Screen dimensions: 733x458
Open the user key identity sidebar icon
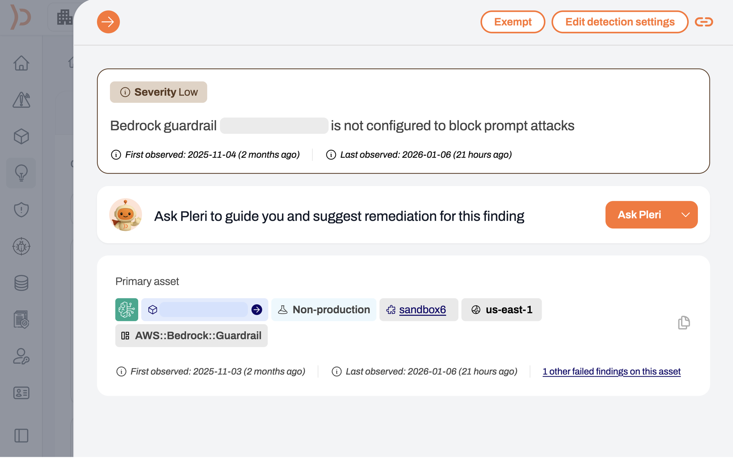[21, 356]
